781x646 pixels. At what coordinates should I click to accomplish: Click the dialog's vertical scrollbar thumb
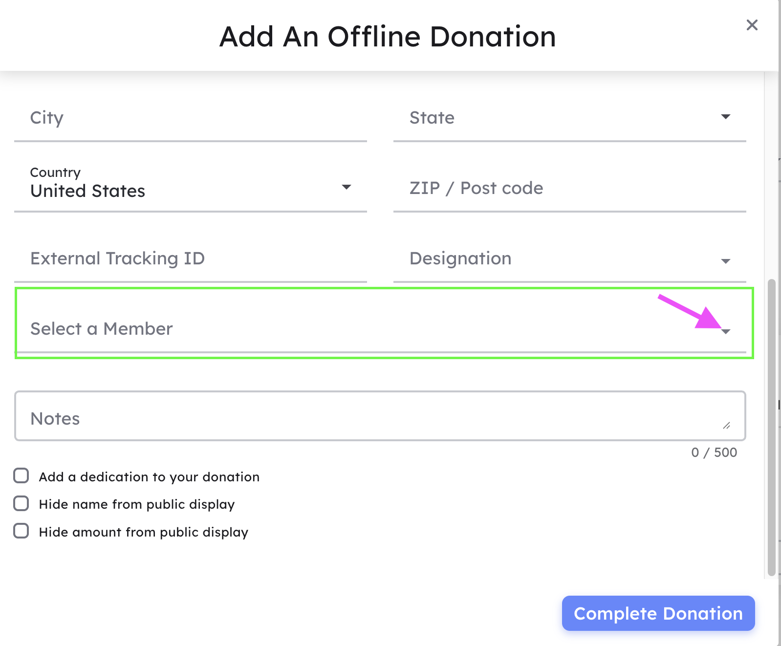[x=772, y=428]
